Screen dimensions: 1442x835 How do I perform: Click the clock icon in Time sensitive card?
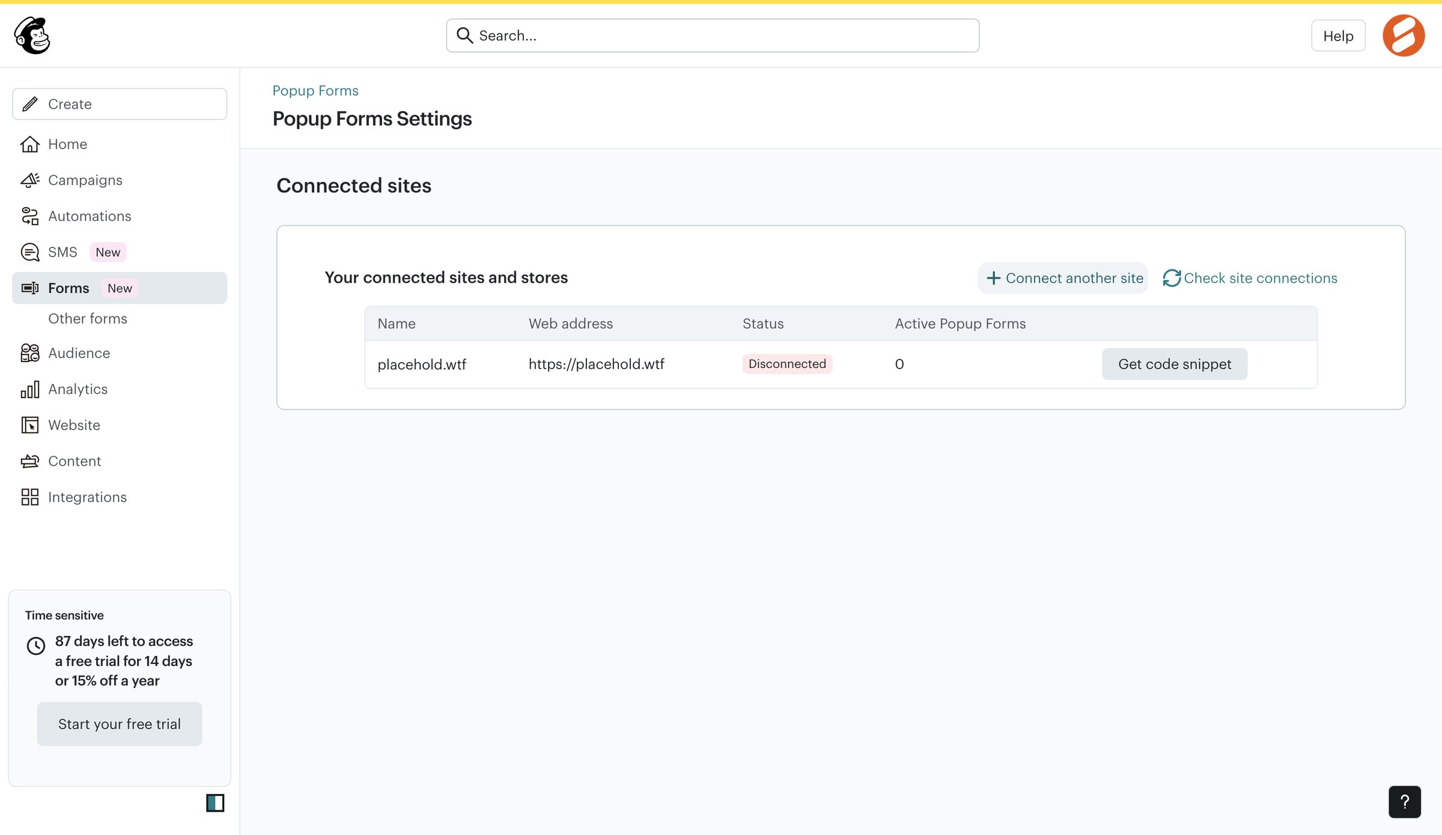click(x=36, y=646)
